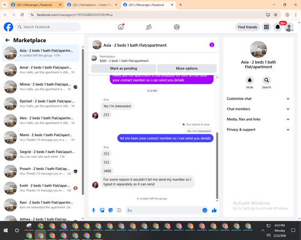Expand Media, files and links section
301x240 pixels.
pyautogui.click(x=258, y=119)
